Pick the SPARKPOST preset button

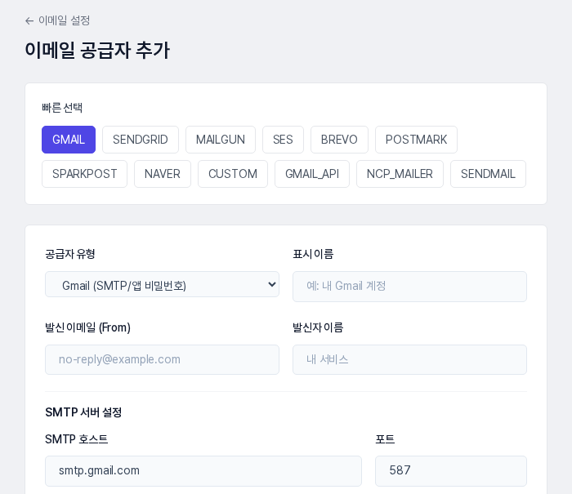pyautogui.click(x=85, y=174)
